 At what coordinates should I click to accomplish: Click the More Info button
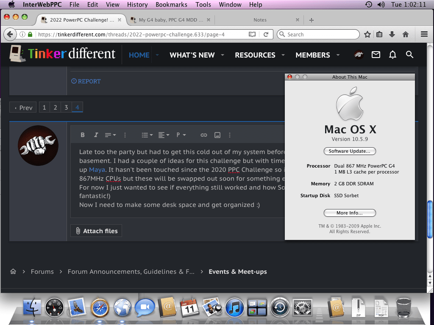(350, 213)
